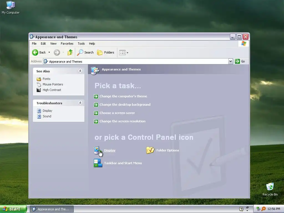
Task: Click the Start button
Action: [13, 209]
